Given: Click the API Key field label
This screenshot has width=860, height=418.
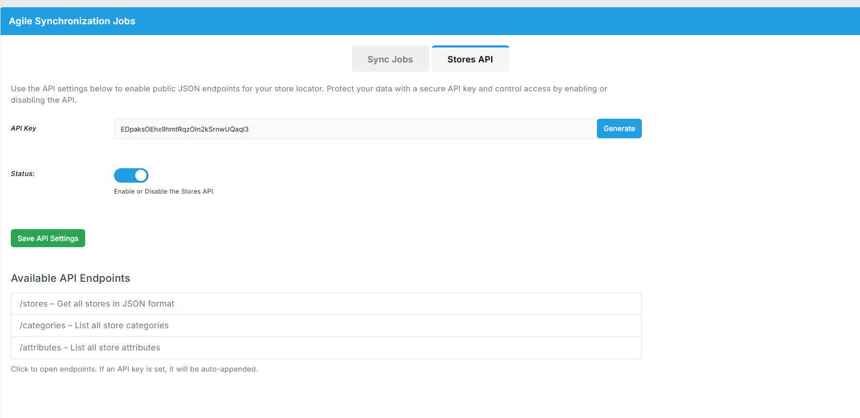Looking at the screenshot, I should (24, 128).
